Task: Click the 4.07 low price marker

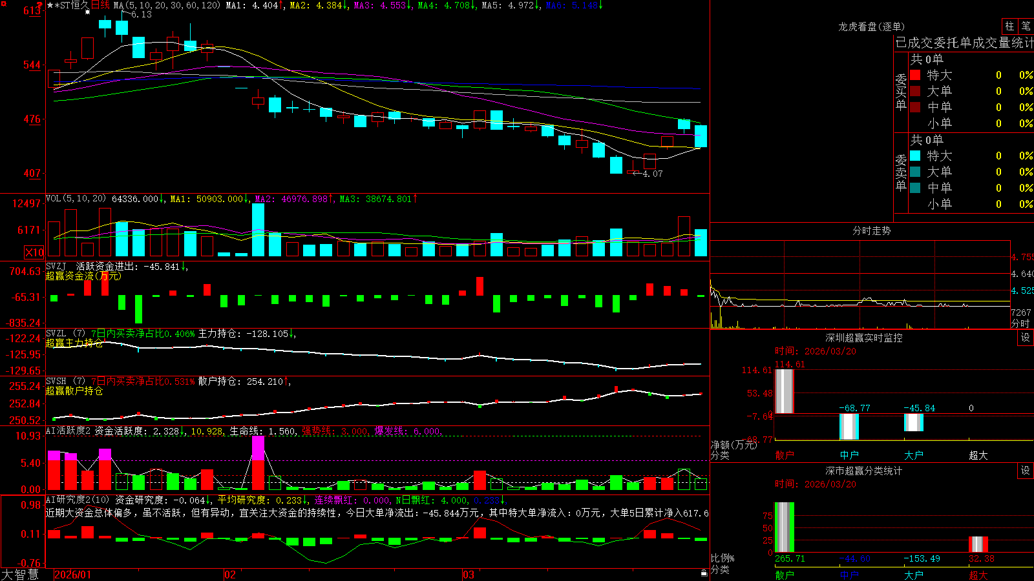Action: [x=652, y=174]
